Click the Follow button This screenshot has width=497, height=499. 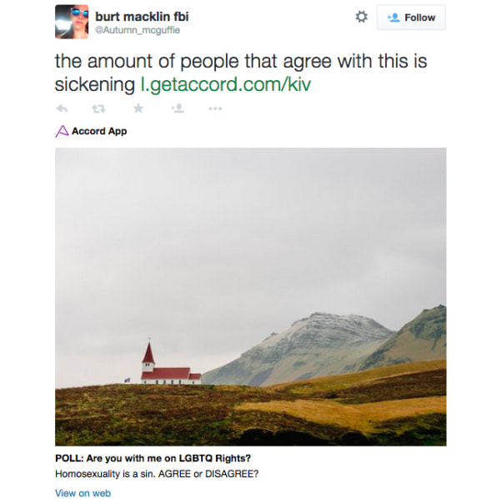(x=411, y=18)
